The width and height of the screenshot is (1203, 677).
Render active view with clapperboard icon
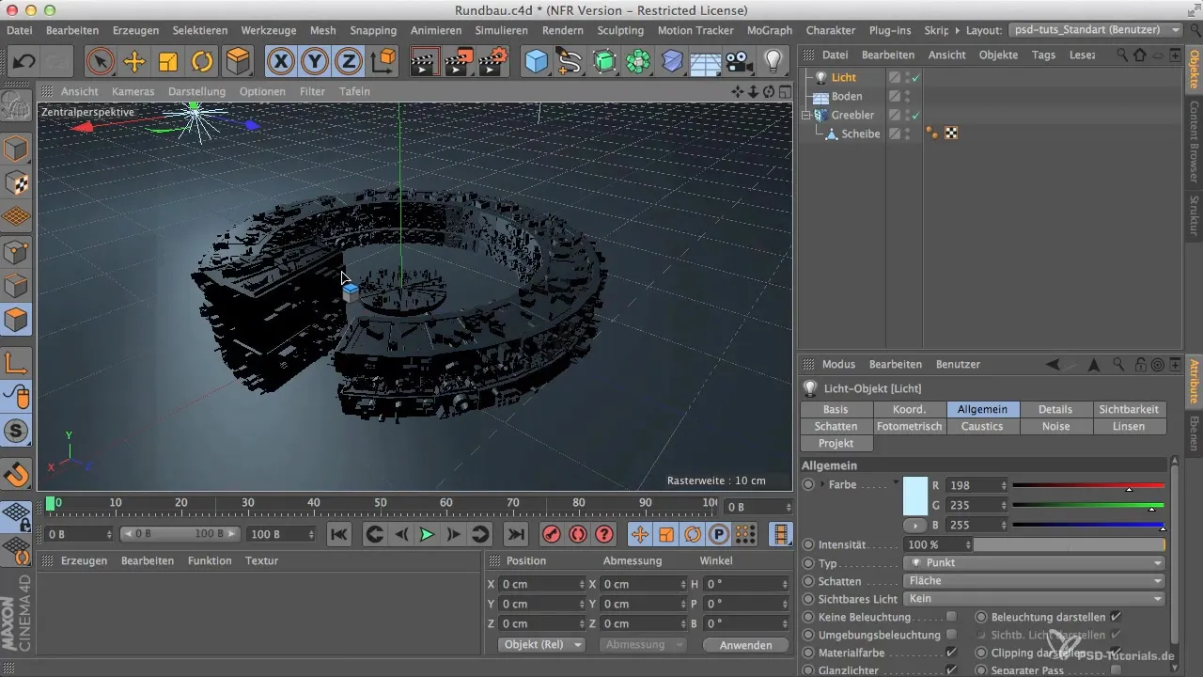(425, 62)
